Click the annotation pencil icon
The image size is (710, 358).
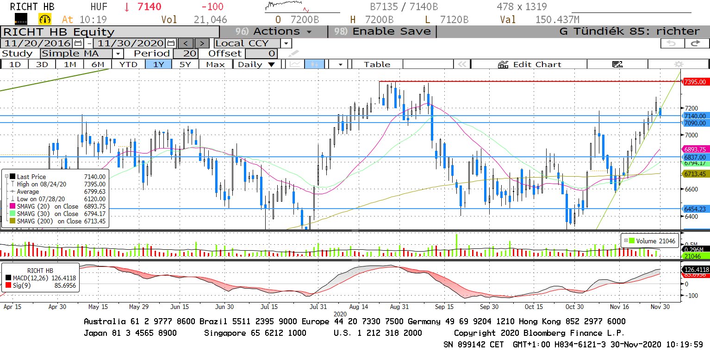293,54
